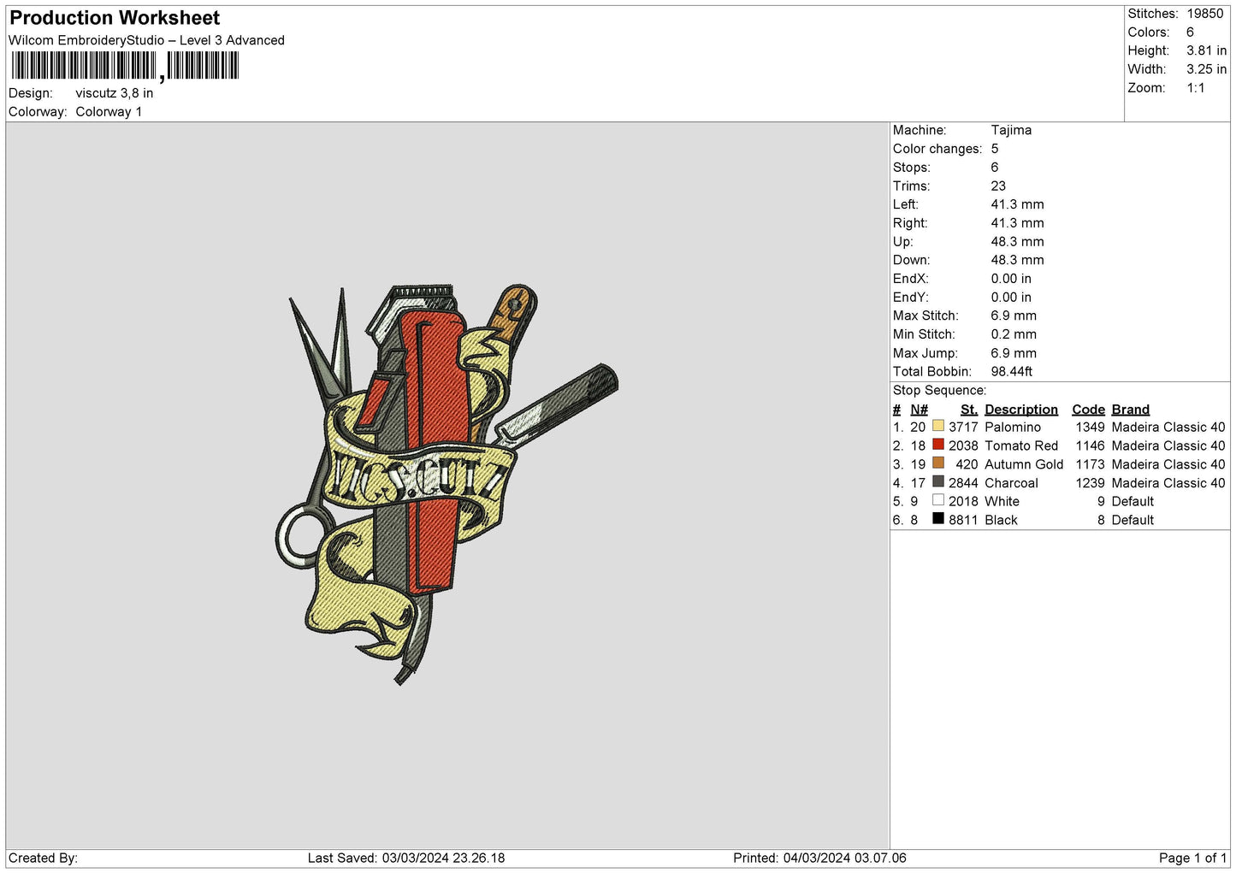Viewport: 1236px width, 873px height.
Task: Click thread code '1173'
Action: tap(1090, 464)
